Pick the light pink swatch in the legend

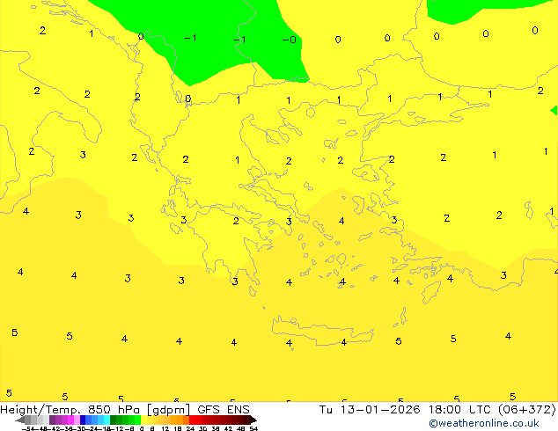click(x=77, y=420)
